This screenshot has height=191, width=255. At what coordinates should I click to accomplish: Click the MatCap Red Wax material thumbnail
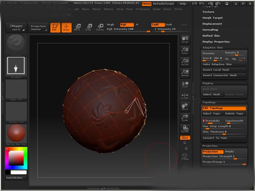16,134
